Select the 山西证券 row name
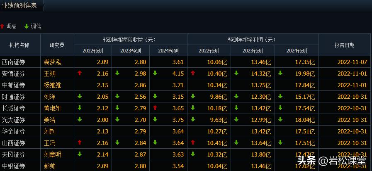Screen dimensions: 372x171 pyautogui.click(x=14, y=143)
